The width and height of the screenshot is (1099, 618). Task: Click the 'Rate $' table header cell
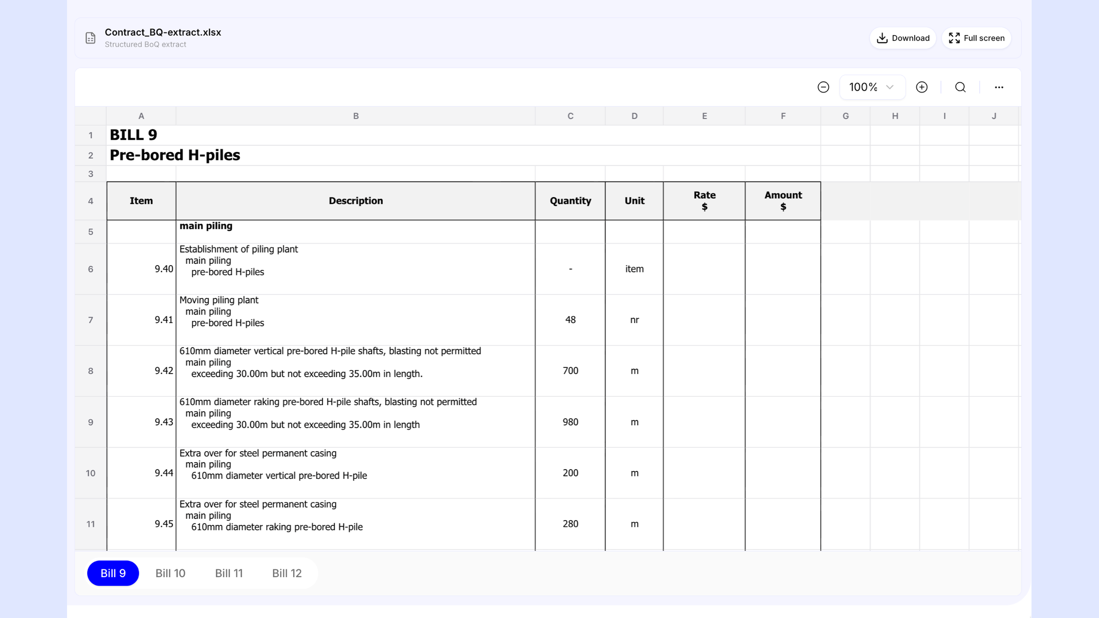point(705,201)
